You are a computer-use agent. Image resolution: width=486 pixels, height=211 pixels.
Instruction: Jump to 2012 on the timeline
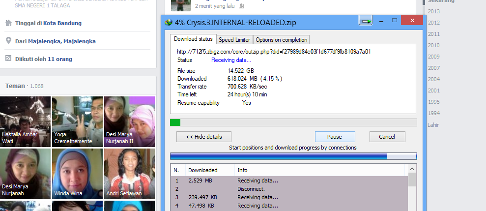[x=433, y=23]
